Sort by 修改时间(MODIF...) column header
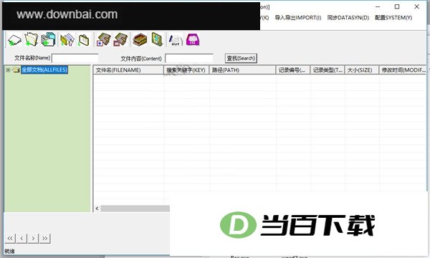The image size is (430, 258). tap(403, 70)
